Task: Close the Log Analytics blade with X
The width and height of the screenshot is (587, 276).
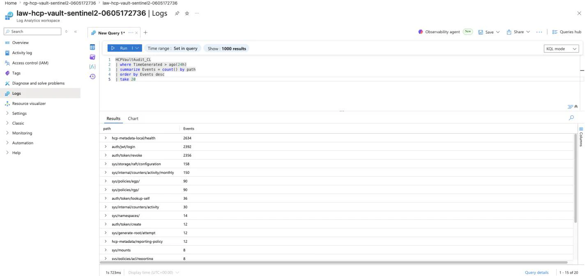Action: click(x=579, y=14)
